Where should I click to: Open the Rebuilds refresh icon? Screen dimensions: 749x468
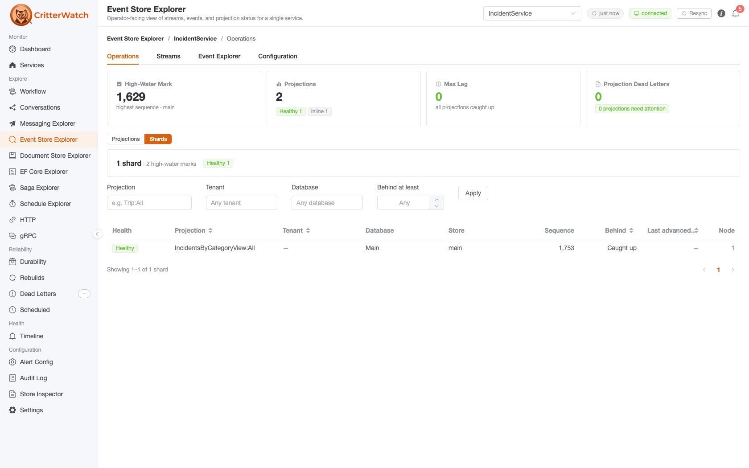coord(12,278)
